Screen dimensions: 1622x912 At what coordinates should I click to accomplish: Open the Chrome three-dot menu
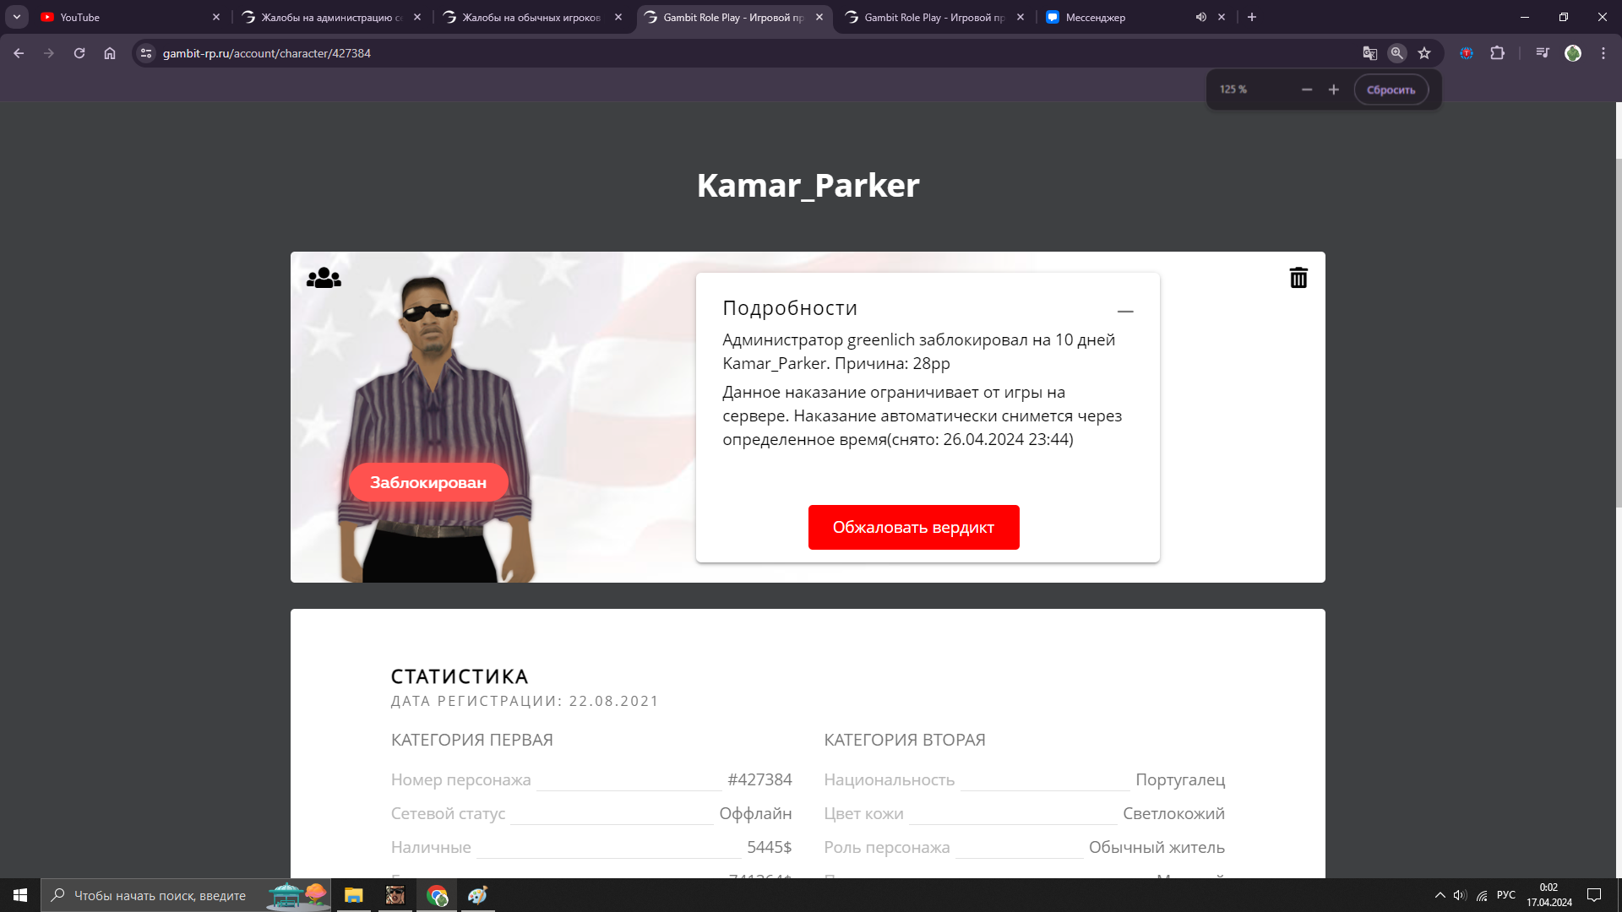click(x=1603, y=53)
